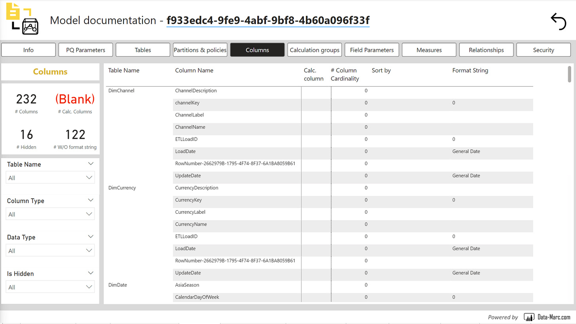This screenshot has height=324, width=576.
Task: Open the PQ Parameters tab
Action: pyautogui.click(x=86, y=50)
